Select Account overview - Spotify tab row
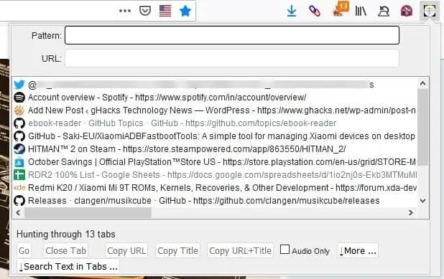The width and height of the screenshot is (444, 279). click(x=215, y=98)
